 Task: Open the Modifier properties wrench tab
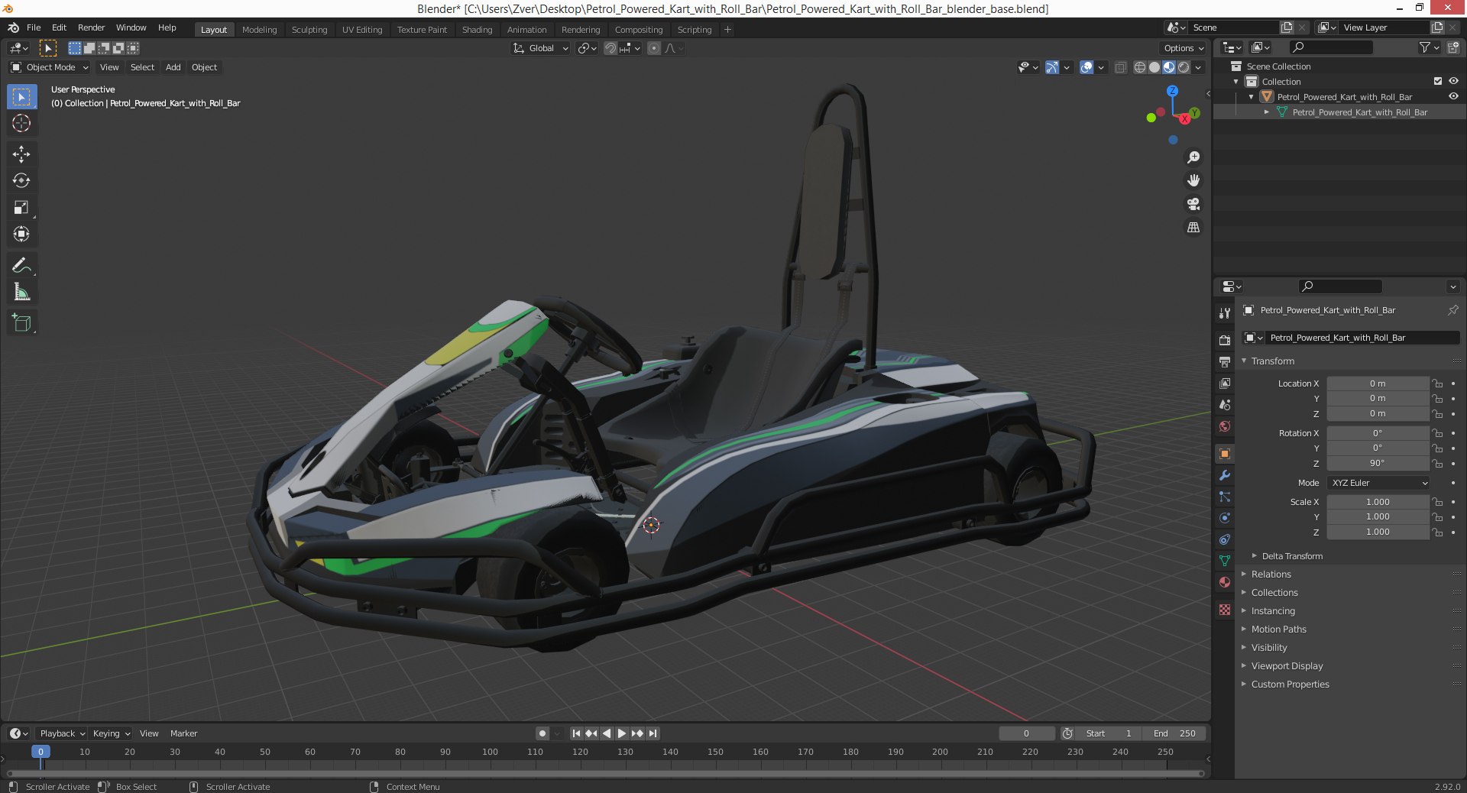[1225, 475]
